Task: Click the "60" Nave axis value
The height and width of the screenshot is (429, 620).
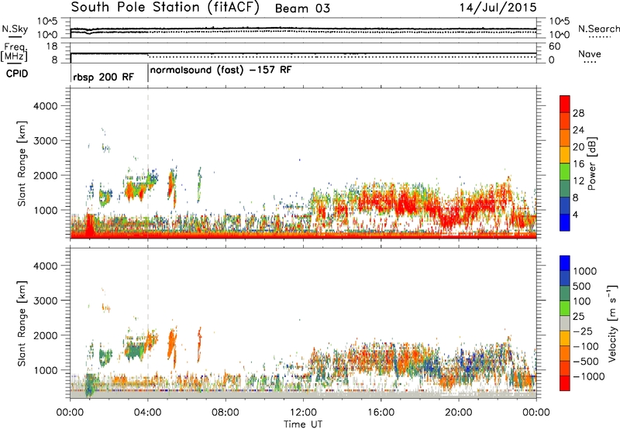Action: click(x=554, y=46)
